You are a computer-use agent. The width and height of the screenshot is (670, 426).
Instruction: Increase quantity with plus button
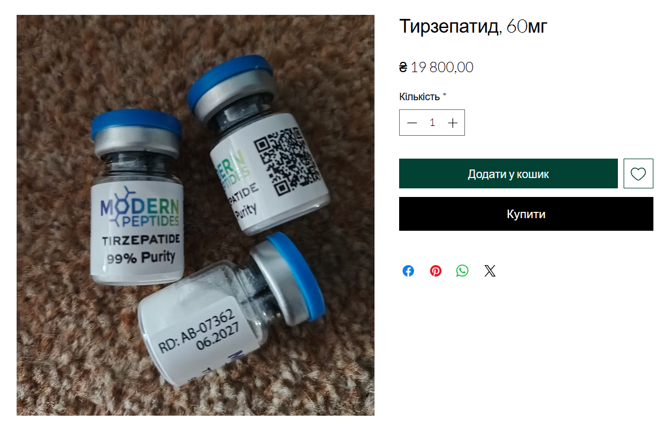452,123
